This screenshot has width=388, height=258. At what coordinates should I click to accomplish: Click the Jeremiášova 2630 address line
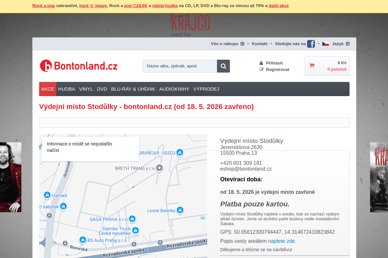pos(241,147)
